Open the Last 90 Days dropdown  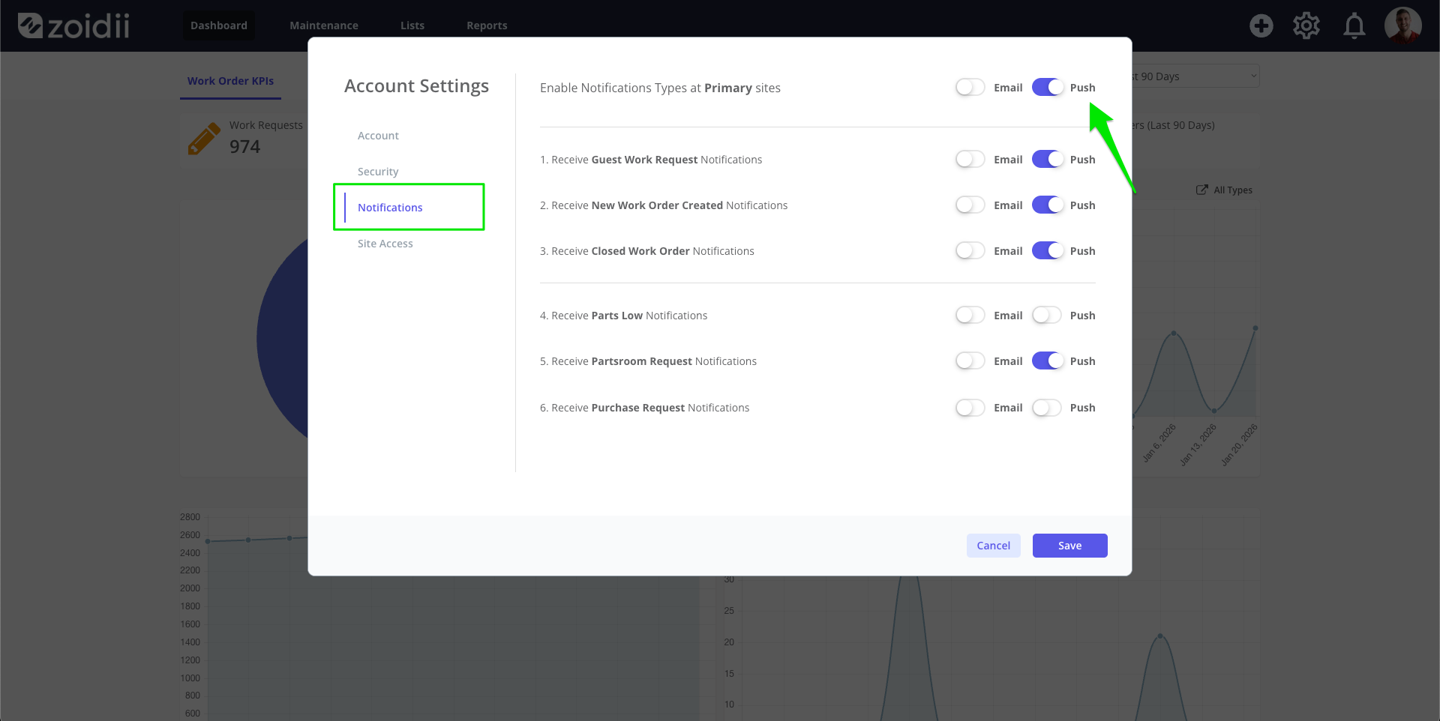pos(1195,76)
